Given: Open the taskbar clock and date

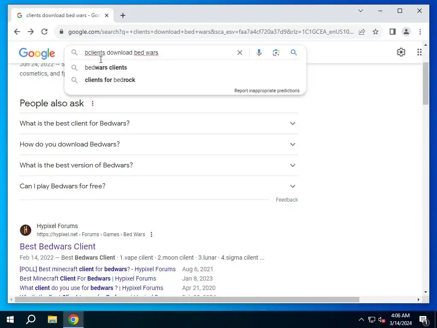Looking at the screenshot, I should (400, 319).
